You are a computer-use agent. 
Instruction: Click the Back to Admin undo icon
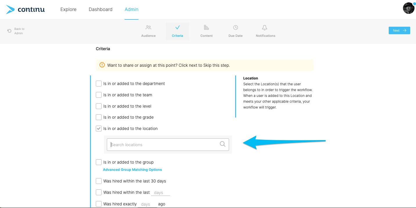(10, 31)
